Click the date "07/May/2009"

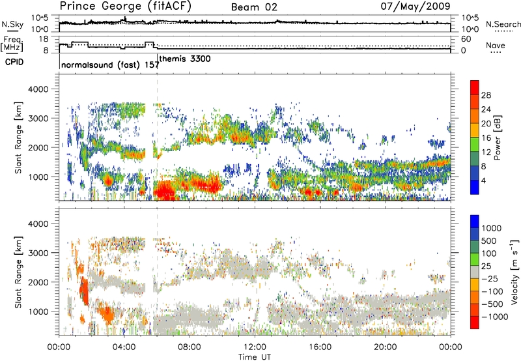(x=415, y=7)
